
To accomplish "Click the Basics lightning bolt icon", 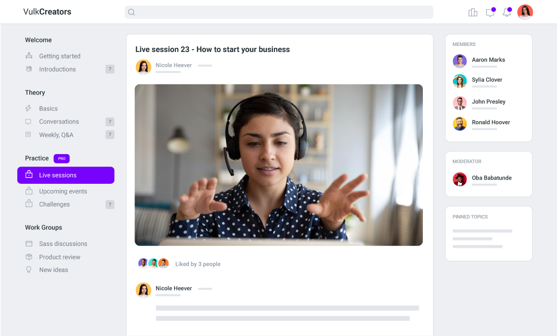I will [29, 109].
